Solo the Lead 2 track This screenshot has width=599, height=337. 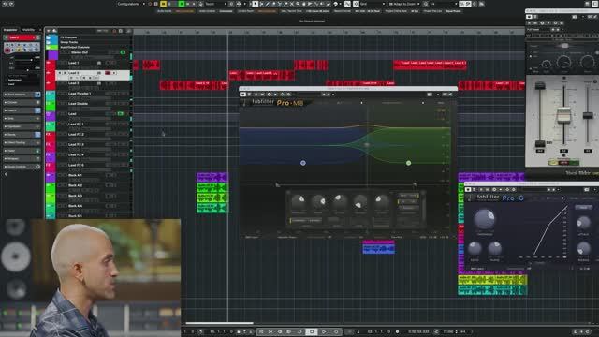(x=65, y=73)
